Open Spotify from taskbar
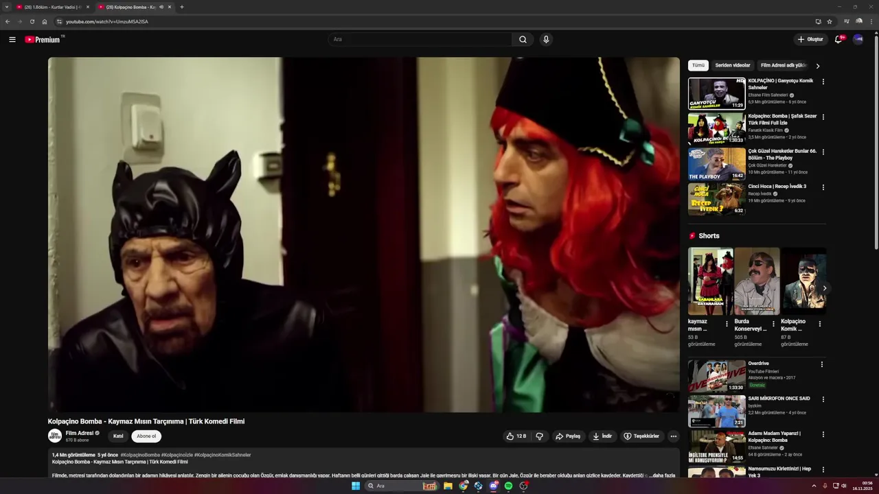The width and height of the screenshot is (879, 494). tap(508, 486)
